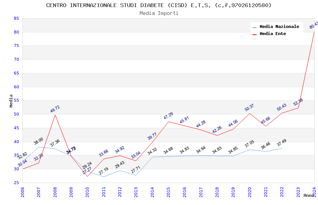Click the Media y-axis title
The width and height of the screenshot is (318, 205).
point(11,101)
